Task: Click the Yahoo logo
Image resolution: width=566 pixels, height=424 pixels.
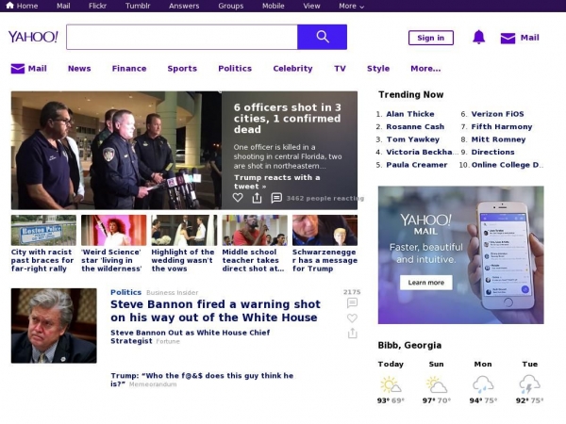Action: [33, 37]
